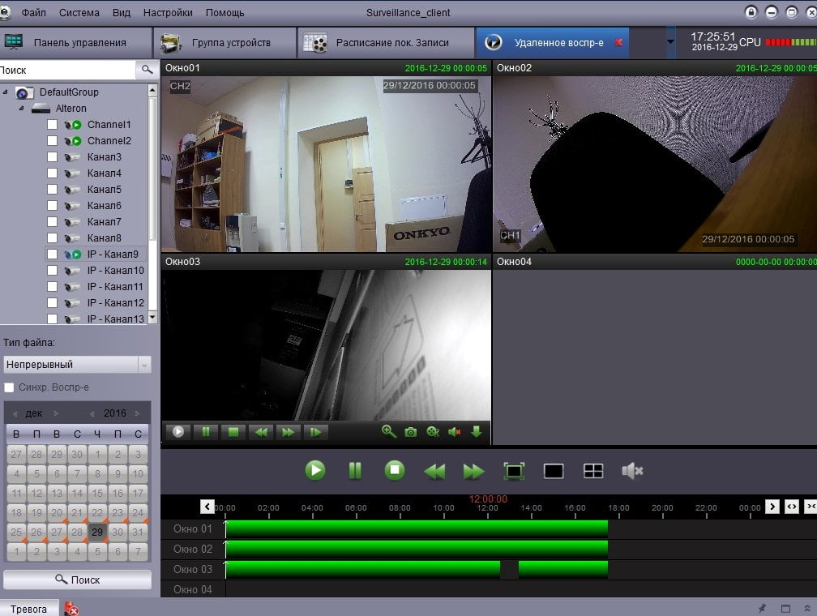Collapse the DefaultGroup tree node
The image size is (817, 616).
click(x=5, y=92)
